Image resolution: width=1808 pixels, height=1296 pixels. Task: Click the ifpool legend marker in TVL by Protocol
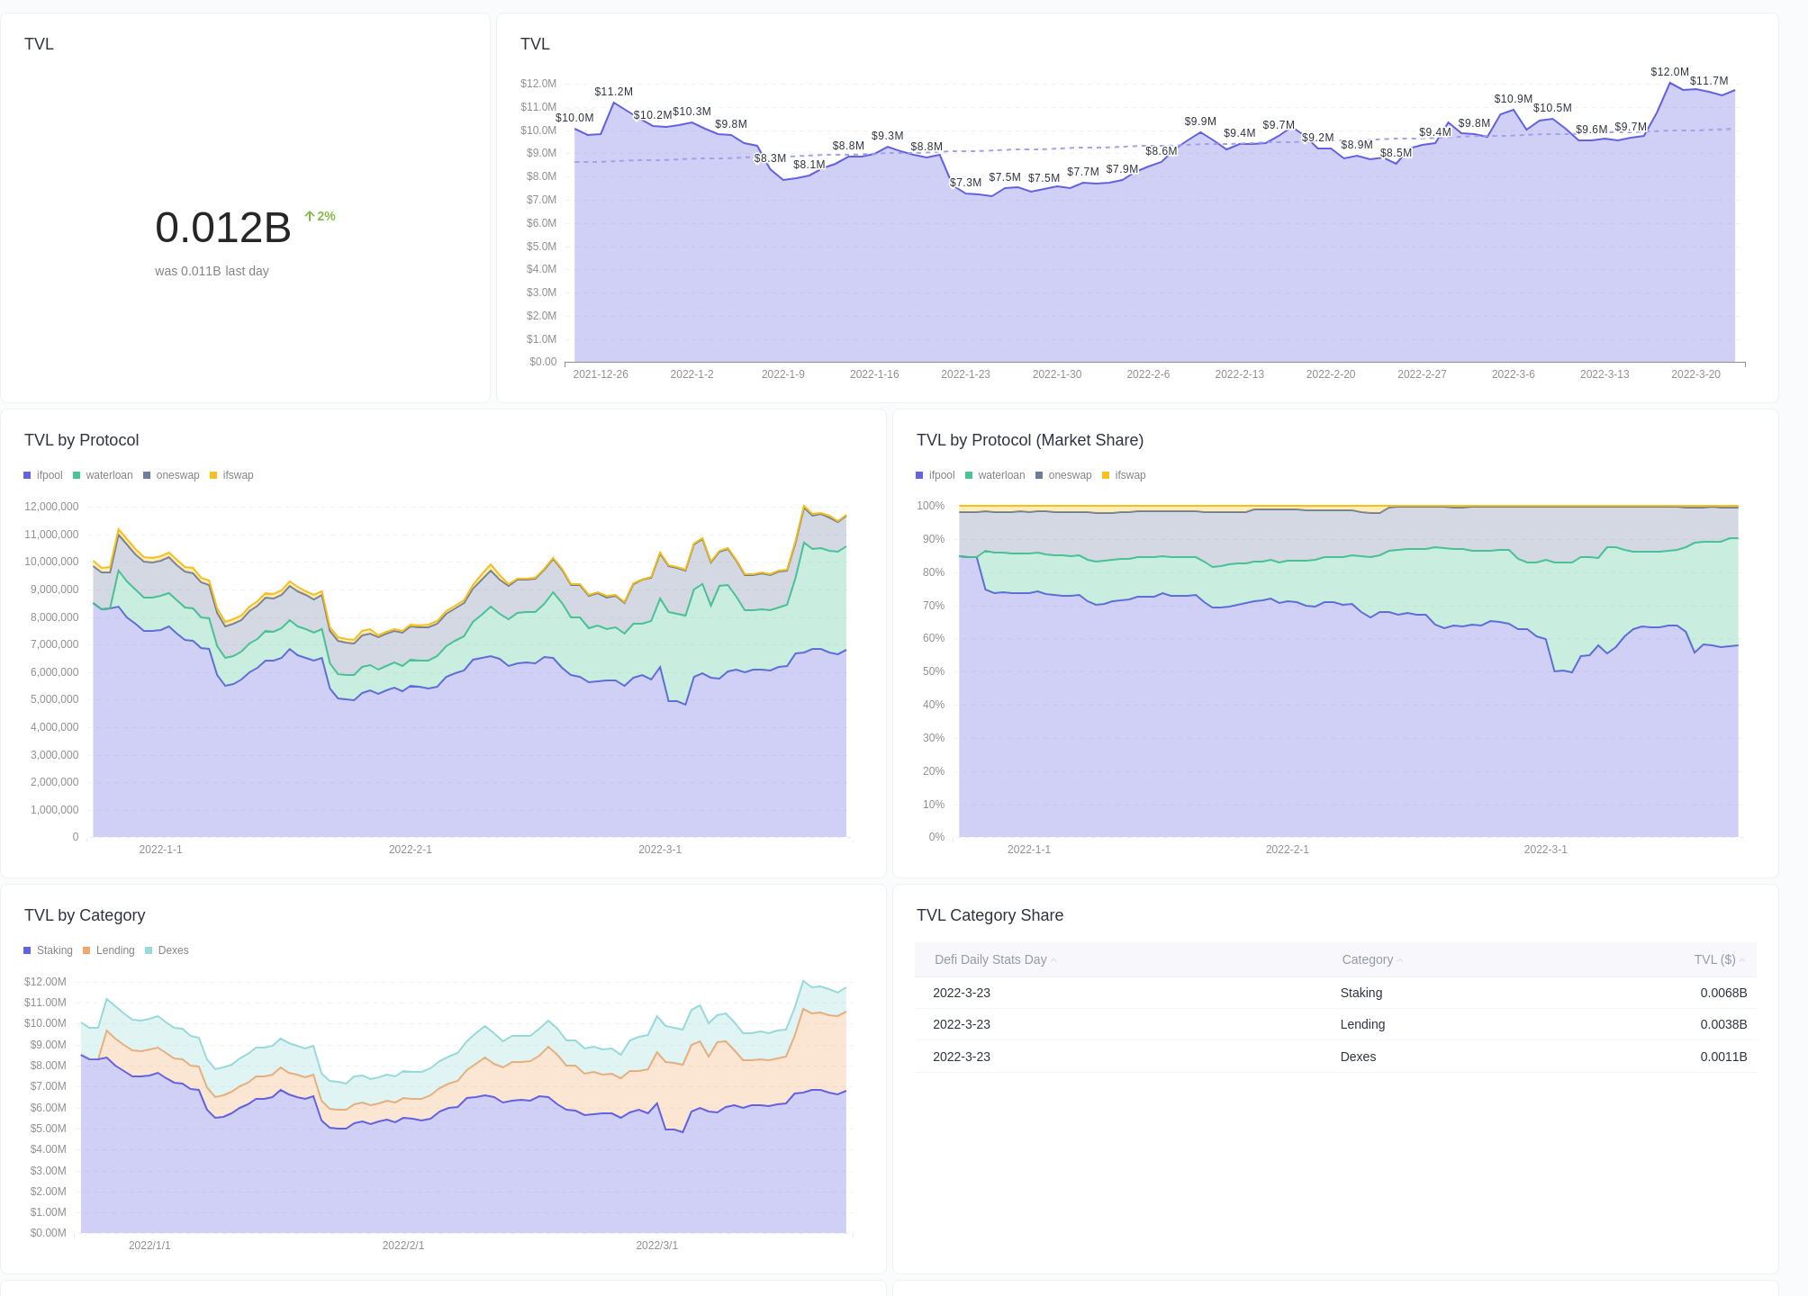pos(28,474)
